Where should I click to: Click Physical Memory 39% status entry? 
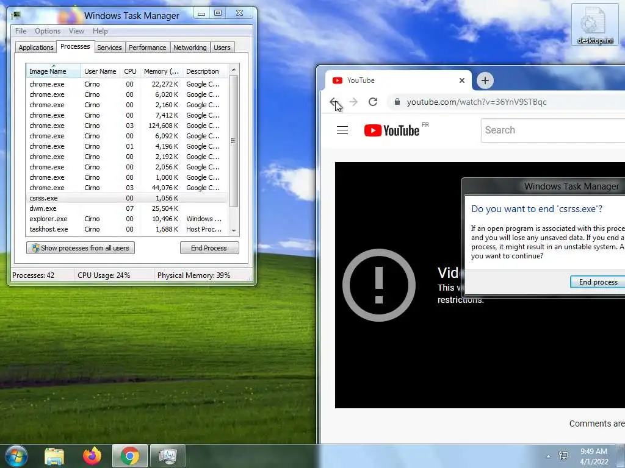(193, 275)
